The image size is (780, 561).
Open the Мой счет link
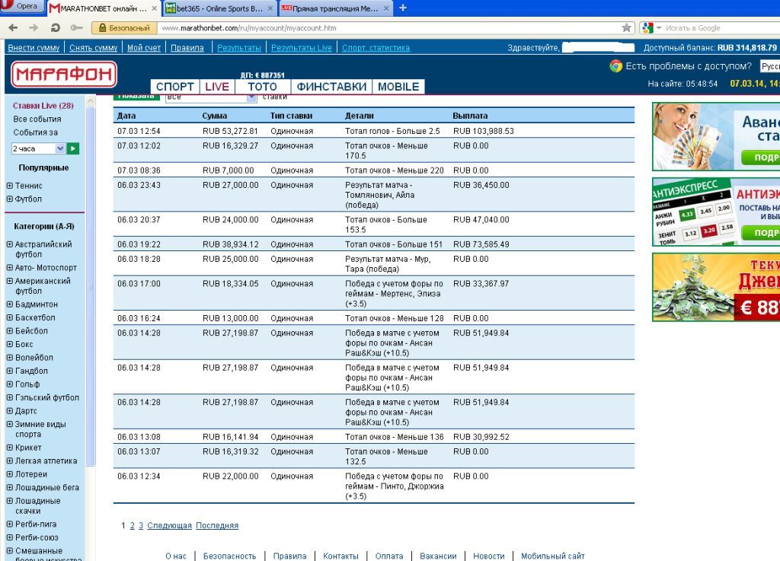[144, 48]
